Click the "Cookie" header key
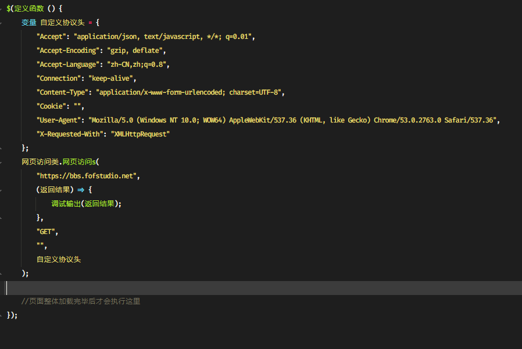522x349 pixels. pyautogui.click(x=51, y=106)
